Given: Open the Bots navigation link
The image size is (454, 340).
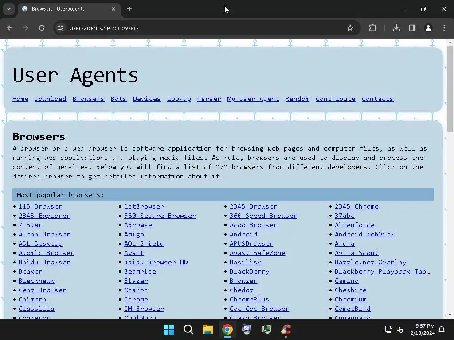Looking at the screenshot, I should point(118,99).
